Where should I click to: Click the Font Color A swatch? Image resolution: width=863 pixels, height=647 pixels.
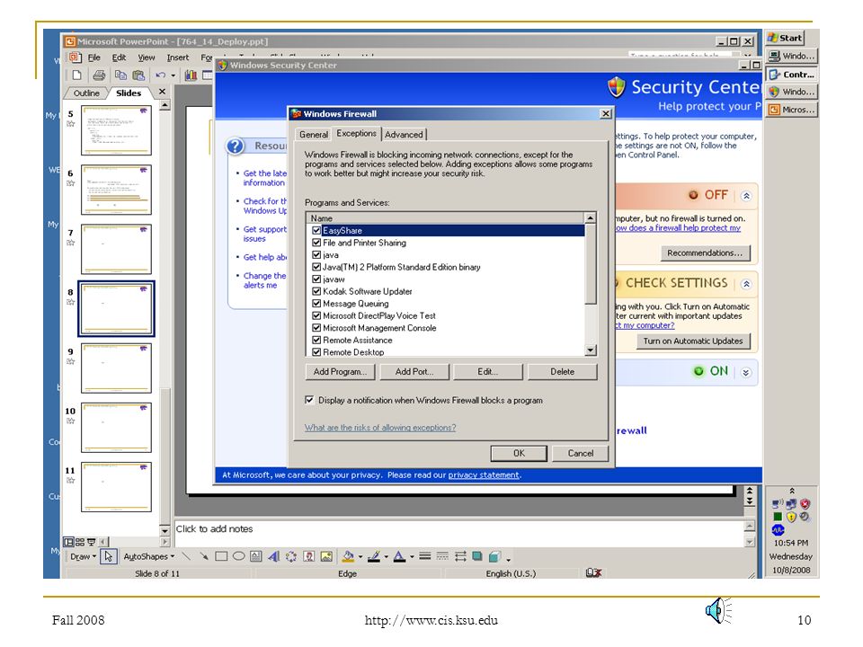click(399, 556)
